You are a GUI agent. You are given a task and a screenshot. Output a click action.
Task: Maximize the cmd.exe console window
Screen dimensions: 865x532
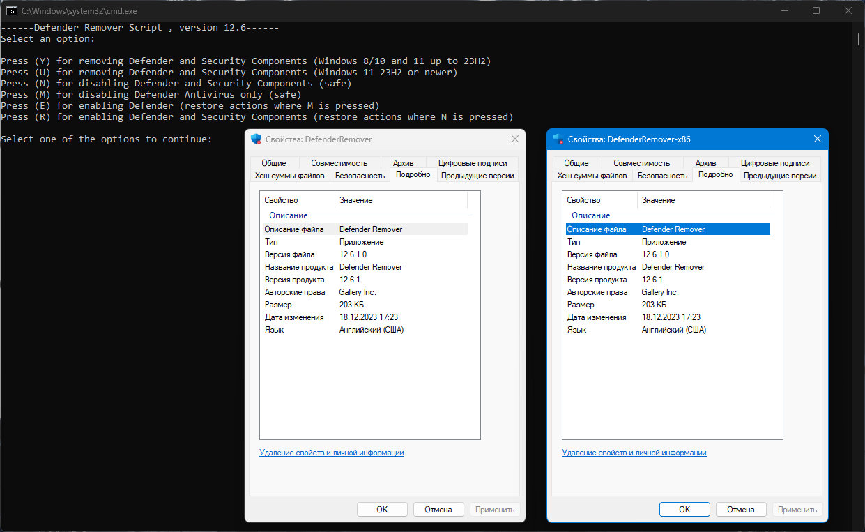point(816,10)
